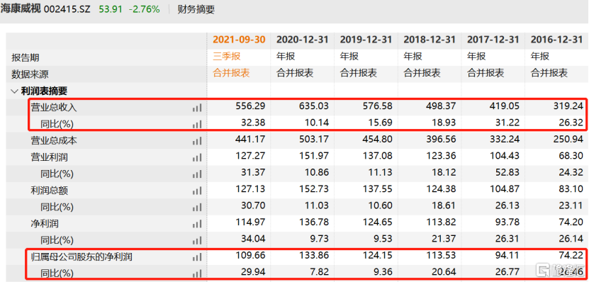Click net profit value 74.20
589x282 pixels.
click(x=571, y=222)
